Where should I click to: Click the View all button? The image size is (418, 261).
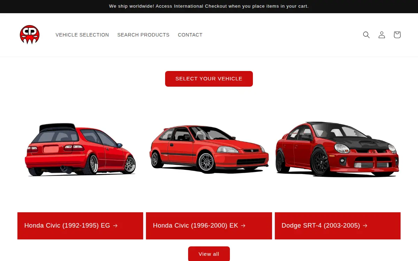(209, 254)
